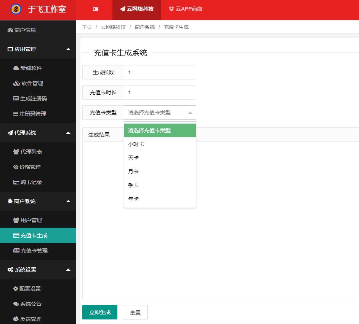Click 充值卡生成 in the breadcrumb
359x324 pixels.
tap(176, 27)
